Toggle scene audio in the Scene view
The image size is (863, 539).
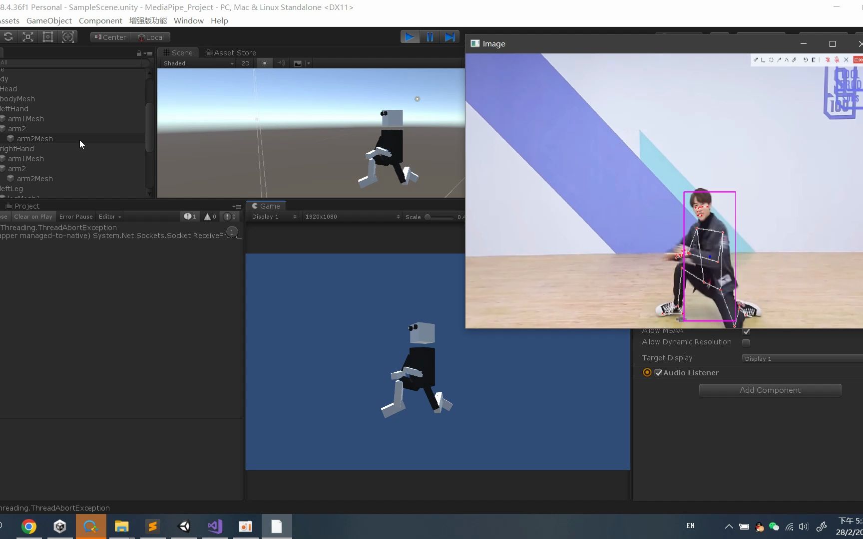point(281,63)
